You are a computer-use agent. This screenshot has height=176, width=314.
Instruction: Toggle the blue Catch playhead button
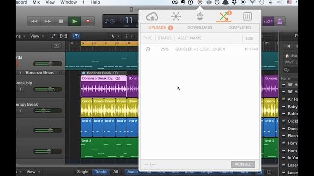coord(76,36)
